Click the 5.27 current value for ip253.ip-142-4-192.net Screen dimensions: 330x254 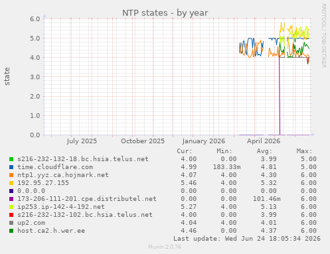(x=189, y=207)
